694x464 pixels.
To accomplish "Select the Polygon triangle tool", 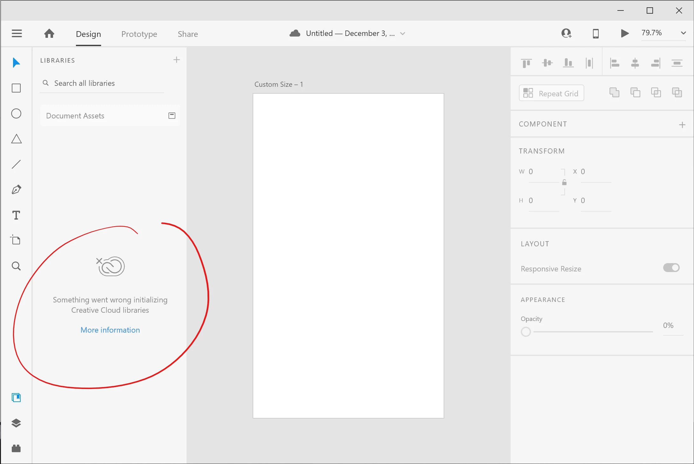I will point(16,139).
